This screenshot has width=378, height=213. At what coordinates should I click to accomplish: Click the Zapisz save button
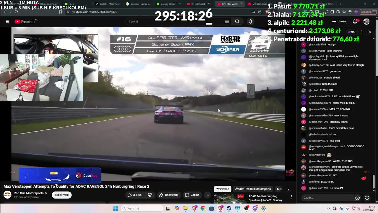(x=192, y=195)
